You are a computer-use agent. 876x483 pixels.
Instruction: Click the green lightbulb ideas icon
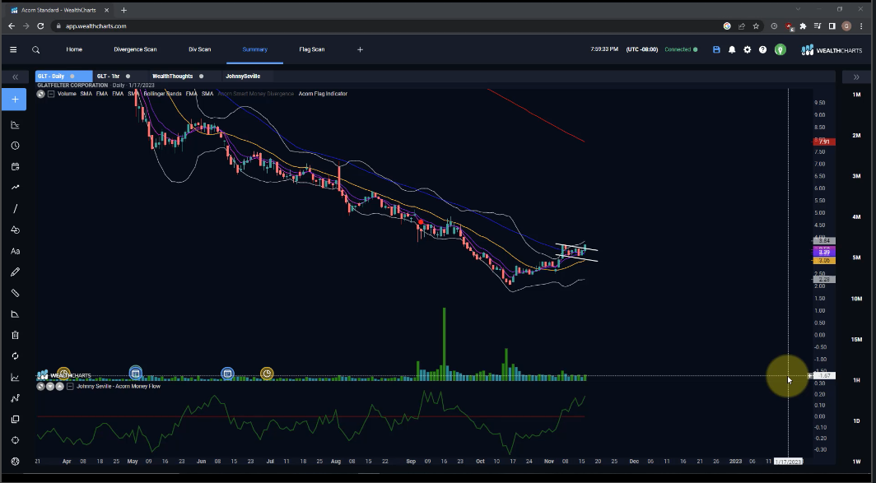780,49
